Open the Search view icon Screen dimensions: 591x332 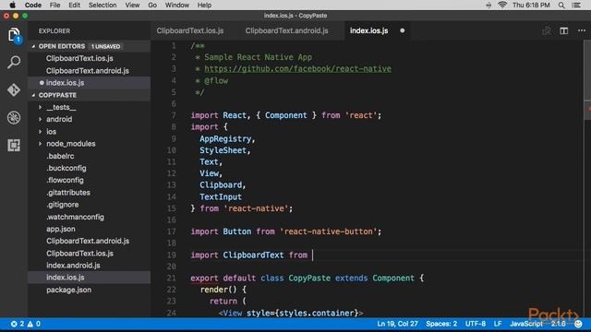pos(14,62)
